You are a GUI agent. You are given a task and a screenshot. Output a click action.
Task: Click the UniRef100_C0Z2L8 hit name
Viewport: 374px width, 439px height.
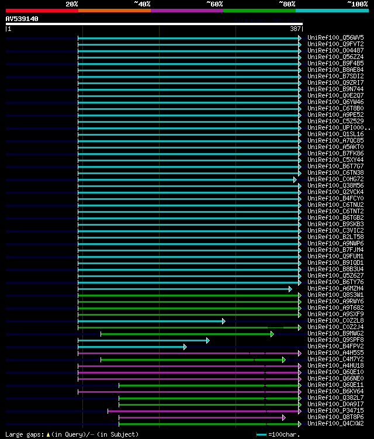[335, 321]
